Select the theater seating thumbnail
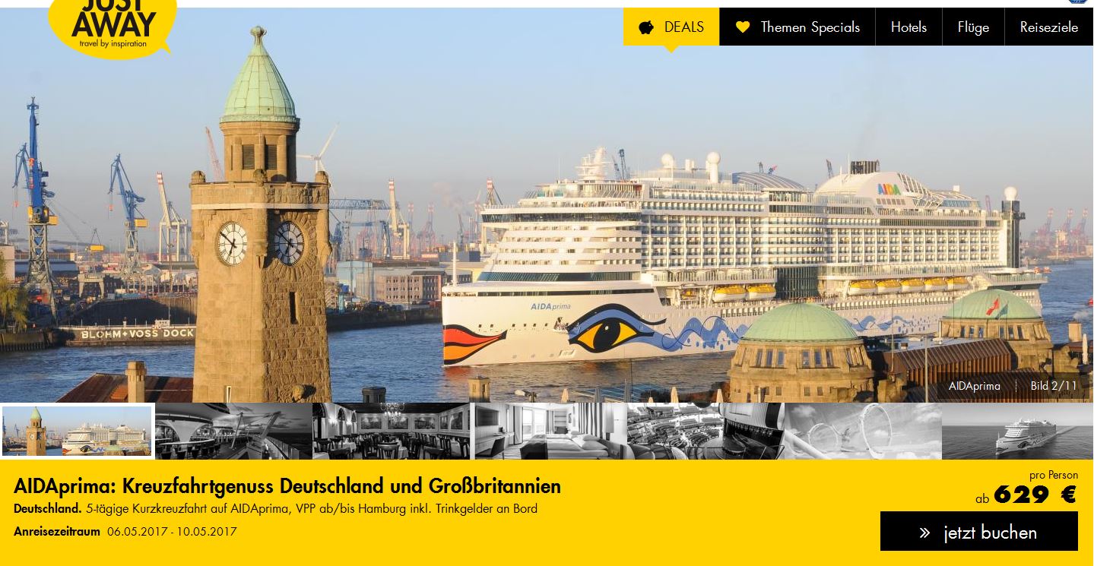The height and width of the screenshot is (566, 1094). 706,431
